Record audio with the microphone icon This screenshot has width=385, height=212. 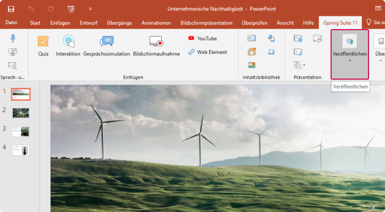point(13,38)
